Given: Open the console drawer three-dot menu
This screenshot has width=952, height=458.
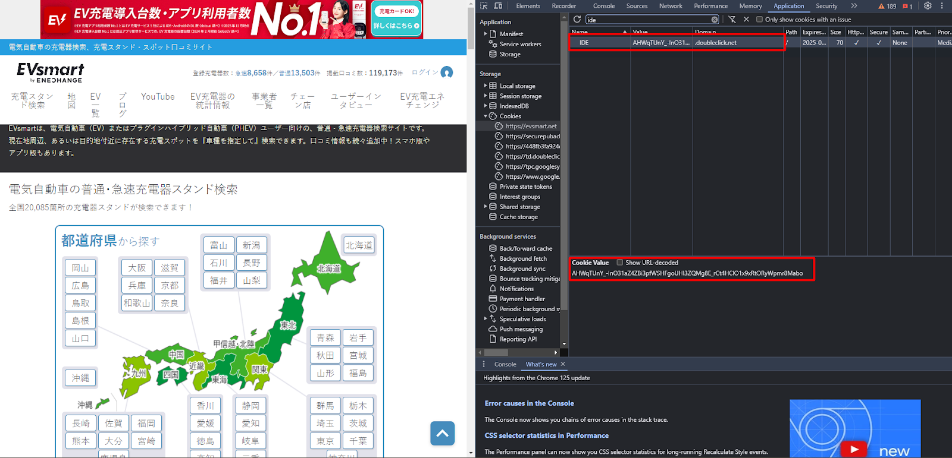Looking at the screenshot, I should point(484,364).
